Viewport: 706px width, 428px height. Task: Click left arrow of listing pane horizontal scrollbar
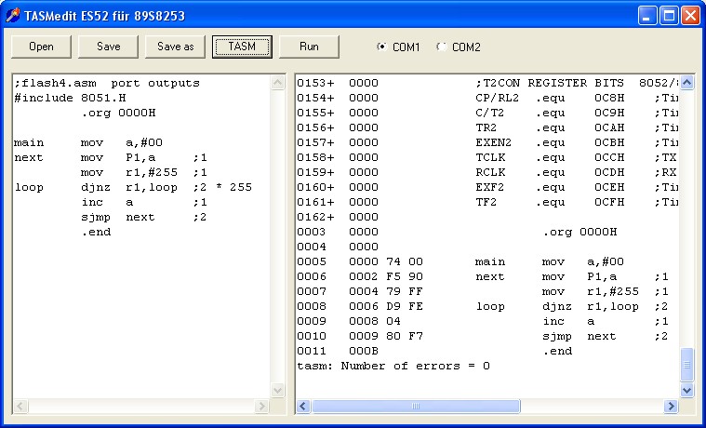[x=303, y=407]
